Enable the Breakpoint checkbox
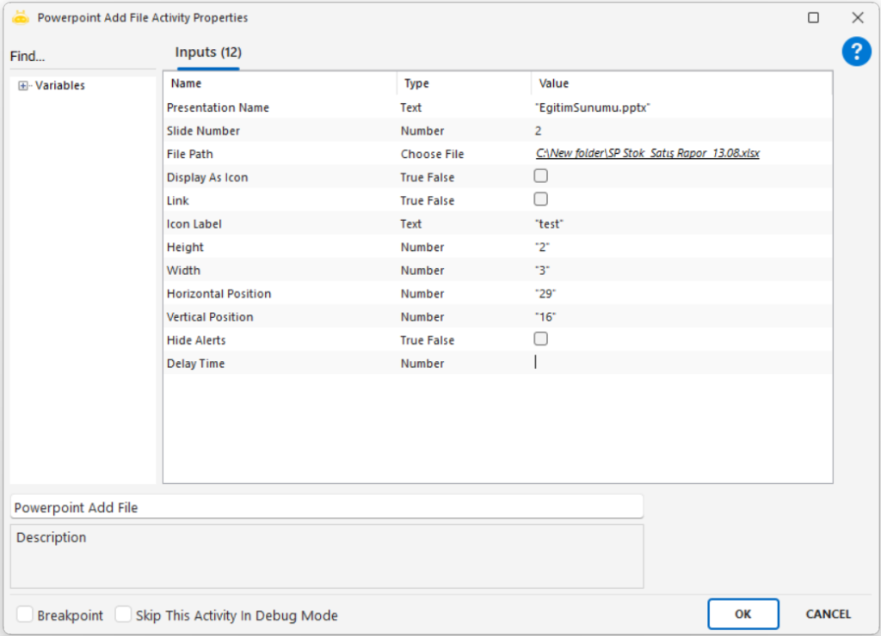The height and width of the screenshot is (636, 881). [x=25, y=615]
